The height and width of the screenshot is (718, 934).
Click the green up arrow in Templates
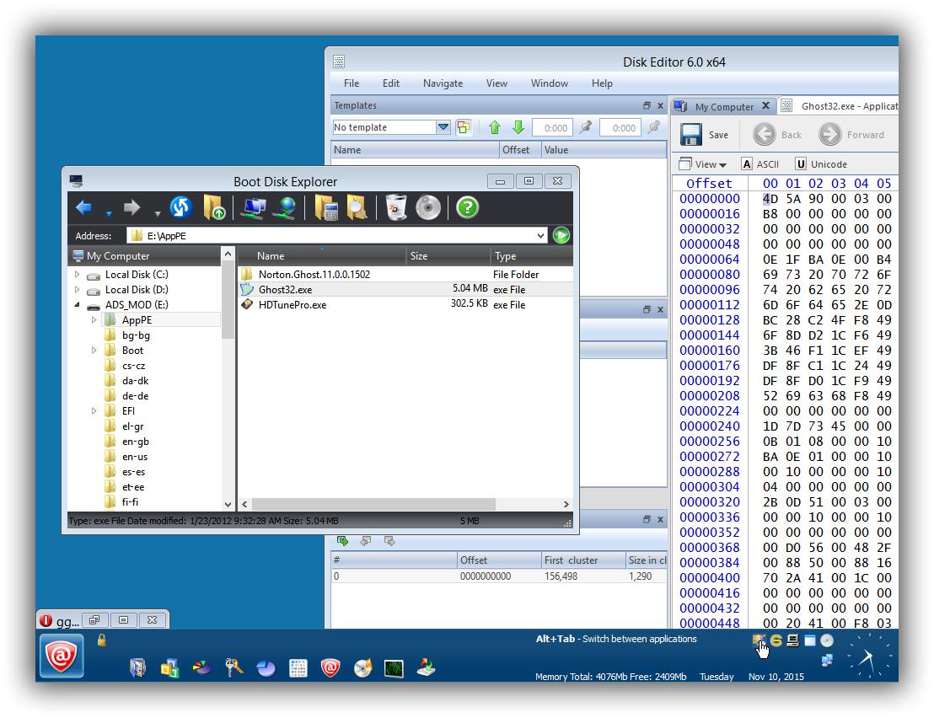495,127
